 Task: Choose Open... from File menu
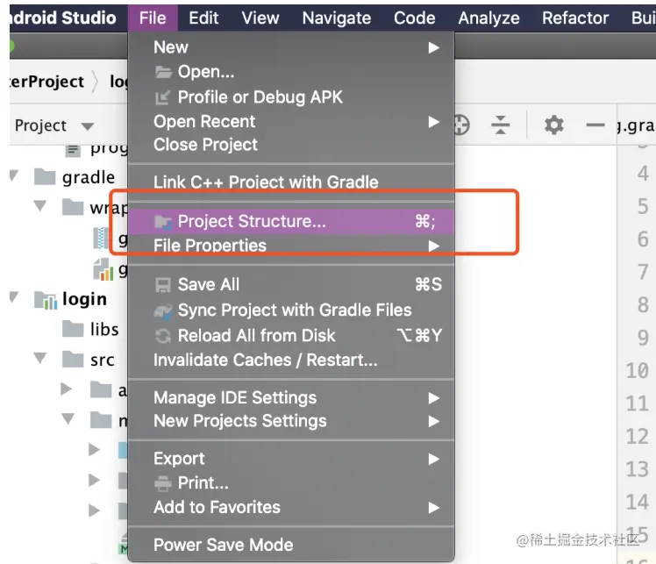(x=291, y=72)
